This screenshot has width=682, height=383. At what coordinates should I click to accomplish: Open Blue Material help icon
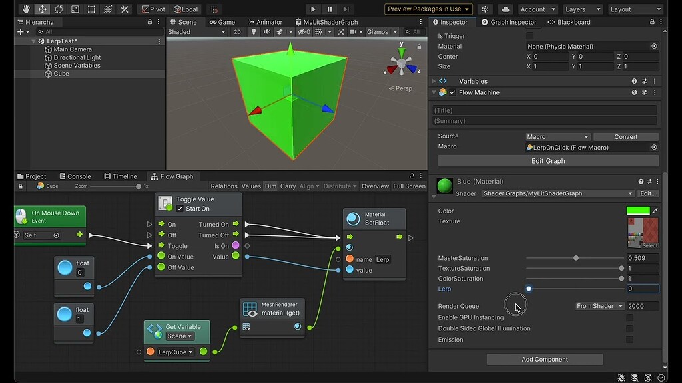tap(641, 182)
